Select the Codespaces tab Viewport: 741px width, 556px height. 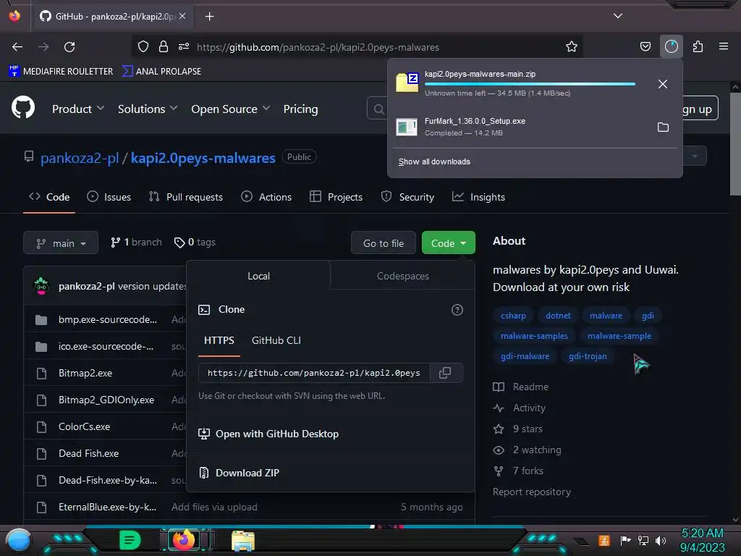click(402, 276)
